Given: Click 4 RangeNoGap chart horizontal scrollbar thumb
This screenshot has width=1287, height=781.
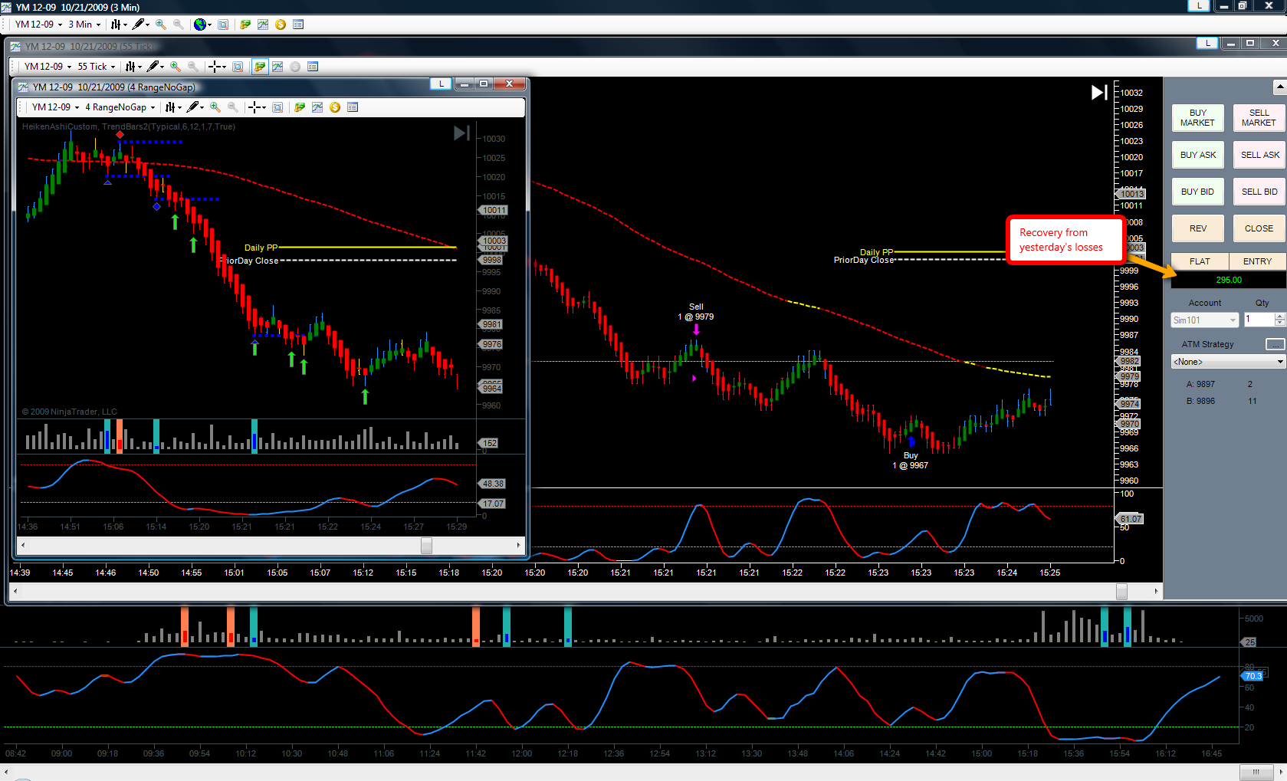Looking at the screenshot, I should tap(426, 546).
